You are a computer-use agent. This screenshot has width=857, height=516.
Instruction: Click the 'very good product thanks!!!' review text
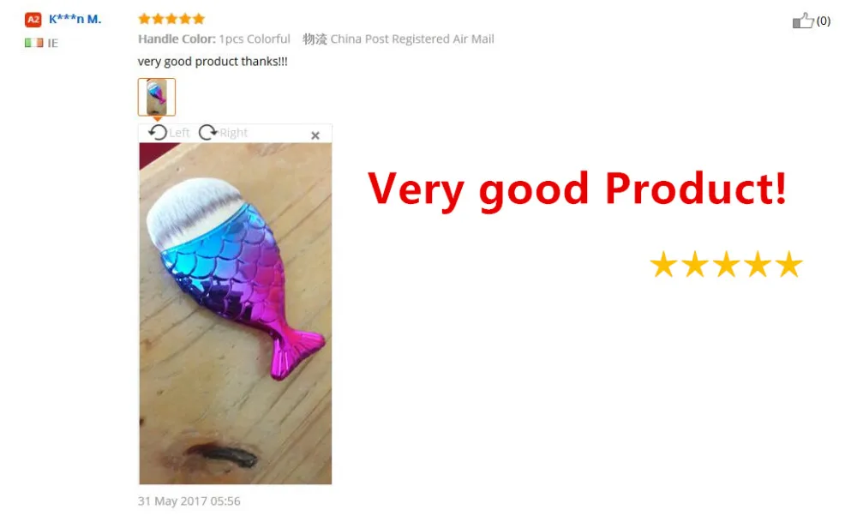213,61
